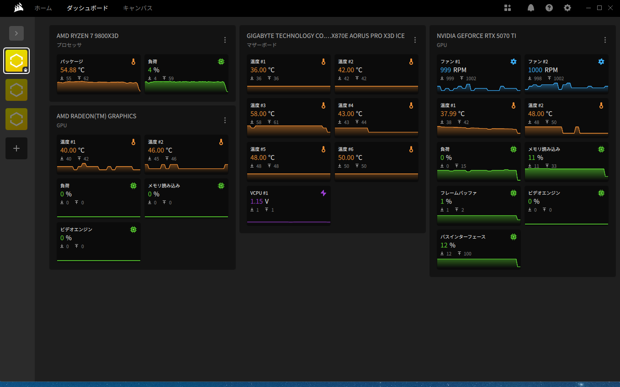Viewport: 620px width, 387px height.
Task: Open the NVIDIA GeForce RTX 5070 Ti card menu
Action: pos(605,40)
